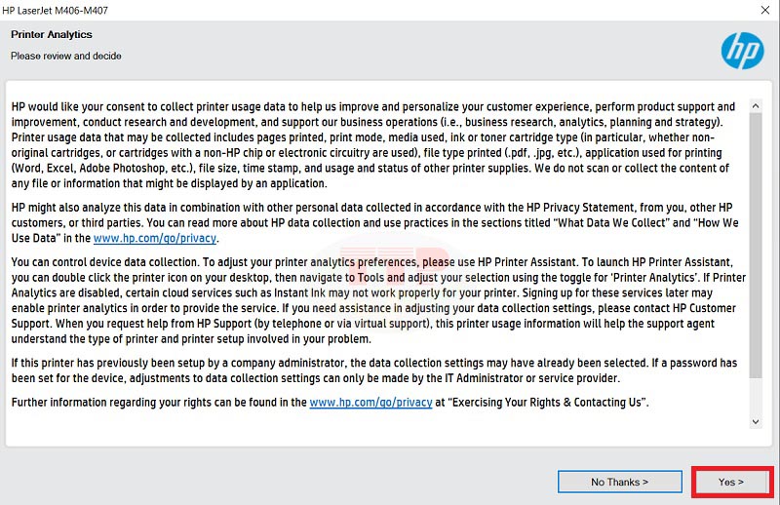Click the HP LaserJet M406-M407 title bar

tap(292, 11)
